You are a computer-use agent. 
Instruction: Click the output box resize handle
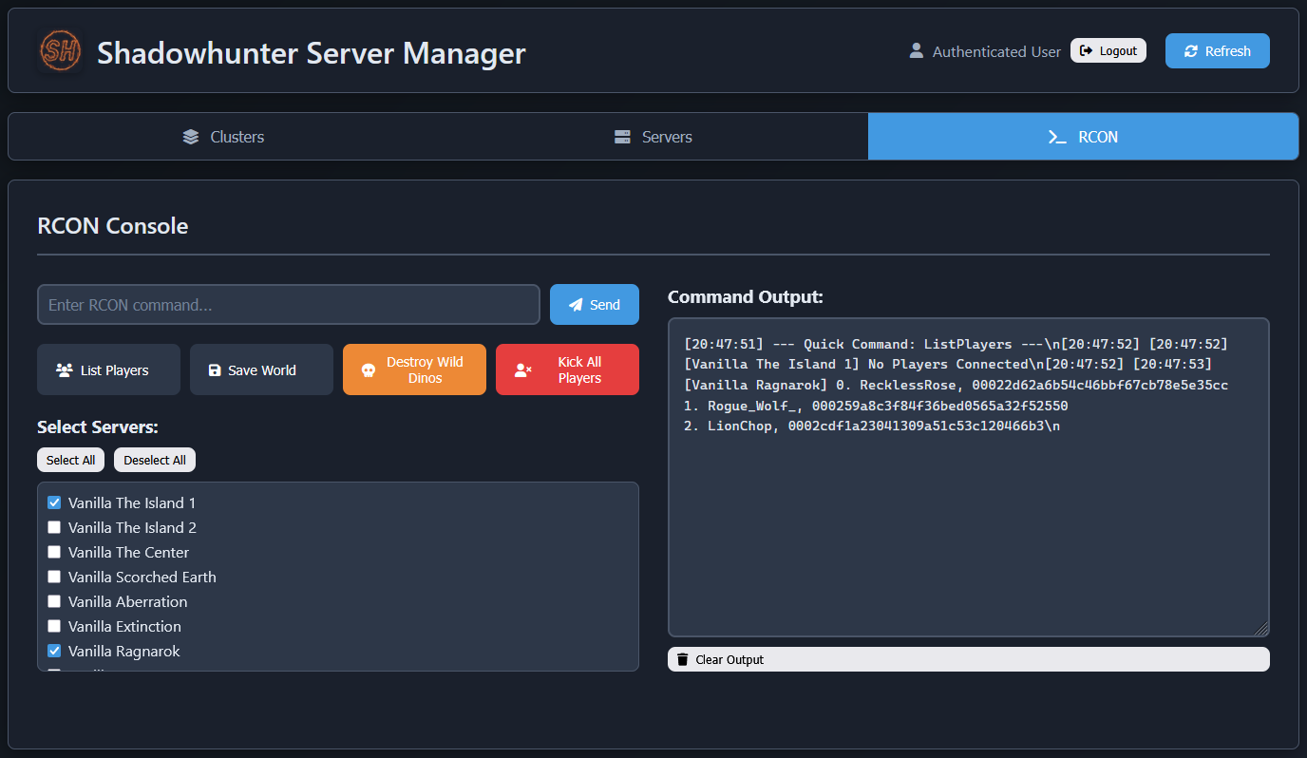click(x=1261, y=629)
